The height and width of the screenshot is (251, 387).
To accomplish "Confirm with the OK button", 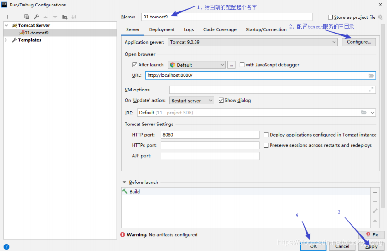I will tap(313, 246).
